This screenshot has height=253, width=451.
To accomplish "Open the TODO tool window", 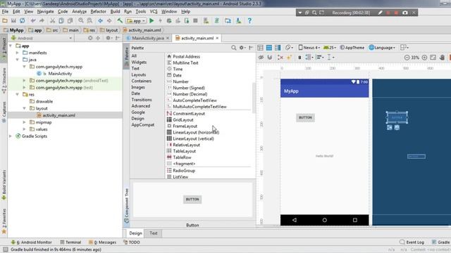I will (132, 242).
